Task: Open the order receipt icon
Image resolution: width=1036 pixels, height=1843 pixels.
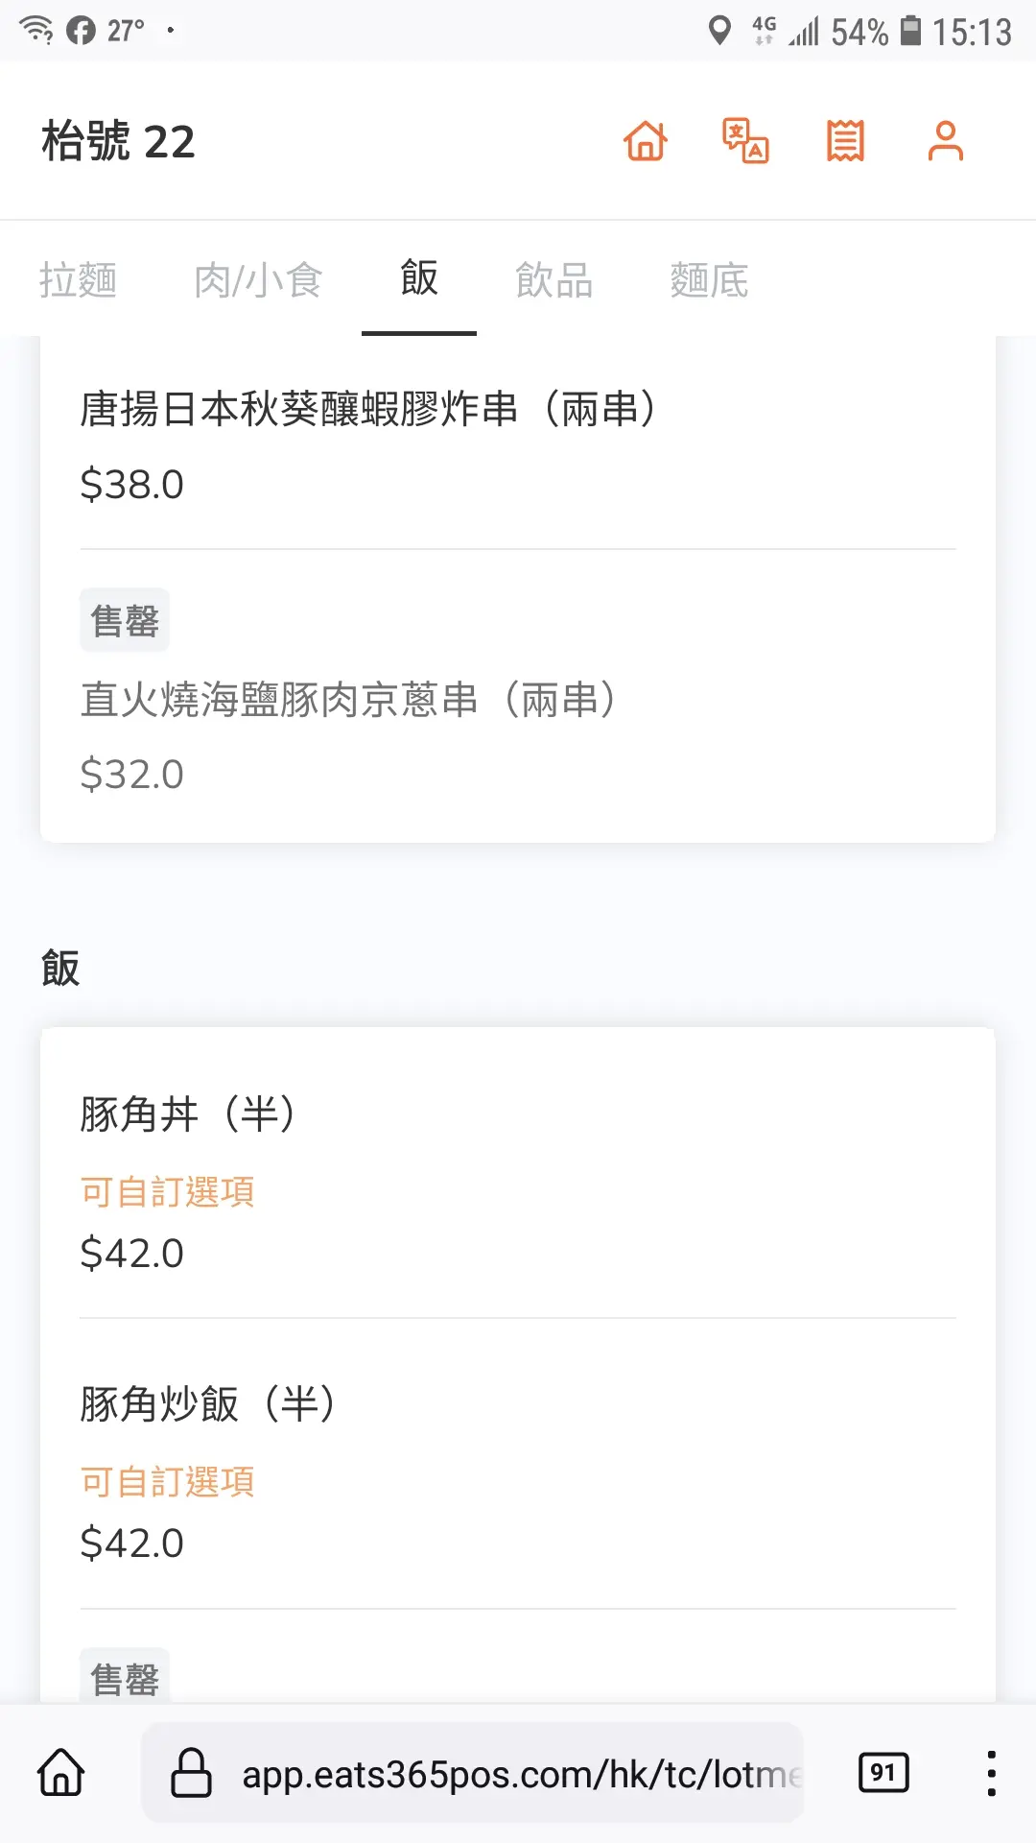Action: tap(845, 141)
